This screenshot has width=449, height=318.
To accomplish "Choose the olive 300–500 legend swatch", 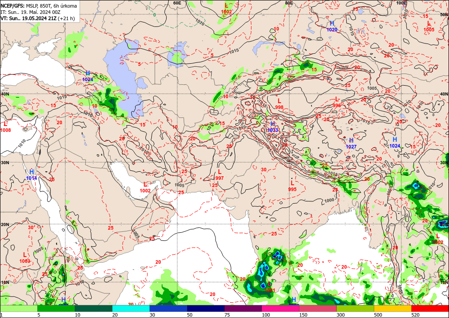I will [x=355, y=309].
